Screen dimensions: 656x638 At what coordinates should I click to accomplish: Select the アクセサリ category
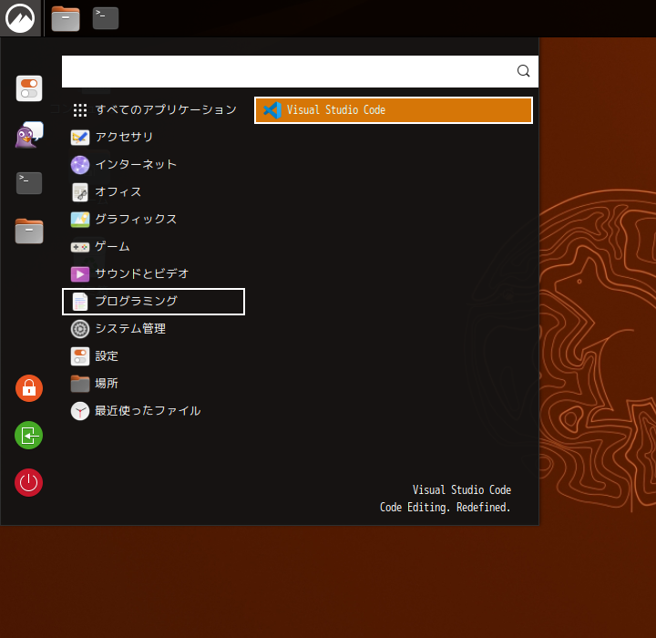pyautogui.click(x=153, y=138)
